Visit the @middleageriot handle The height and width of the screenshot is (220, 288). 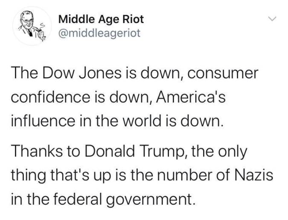click(x=99, y=33)
